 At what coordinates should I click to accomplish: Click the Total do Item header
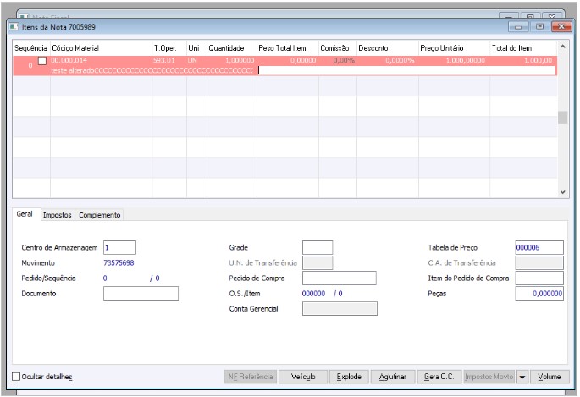pyautogui.click(x=523, y=48)
